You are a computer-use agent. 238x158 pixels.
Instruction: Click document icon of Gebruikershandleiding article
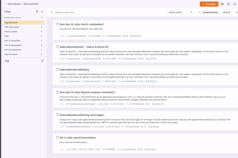coord(57,69)
